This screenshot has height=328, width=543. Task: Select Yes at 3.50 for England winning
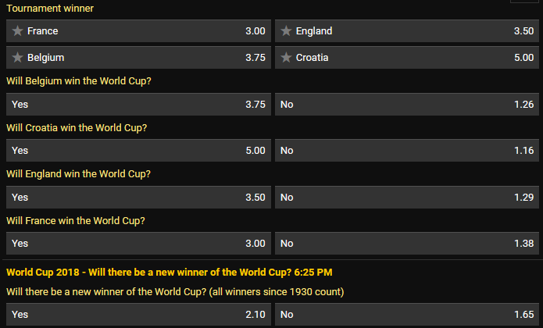(138, 198)
